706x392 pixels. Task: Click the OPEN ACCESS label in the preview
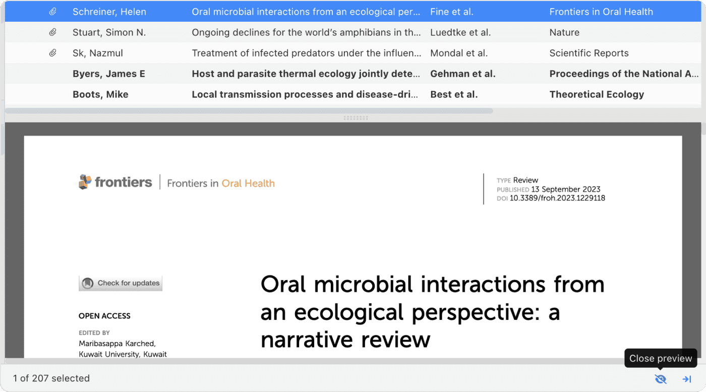coord(104,315)
